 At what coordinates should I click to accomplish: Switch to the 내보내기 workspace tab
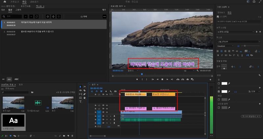pos(34,2)
